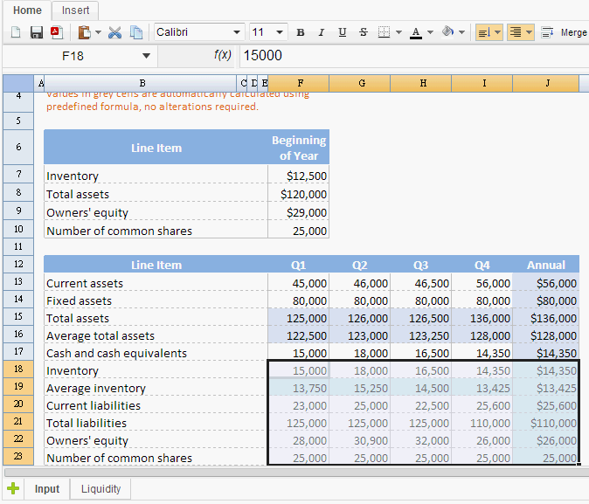Expand the vertical alignment dropdown arrow
This screenshot has width=589, height=504.
498,32
